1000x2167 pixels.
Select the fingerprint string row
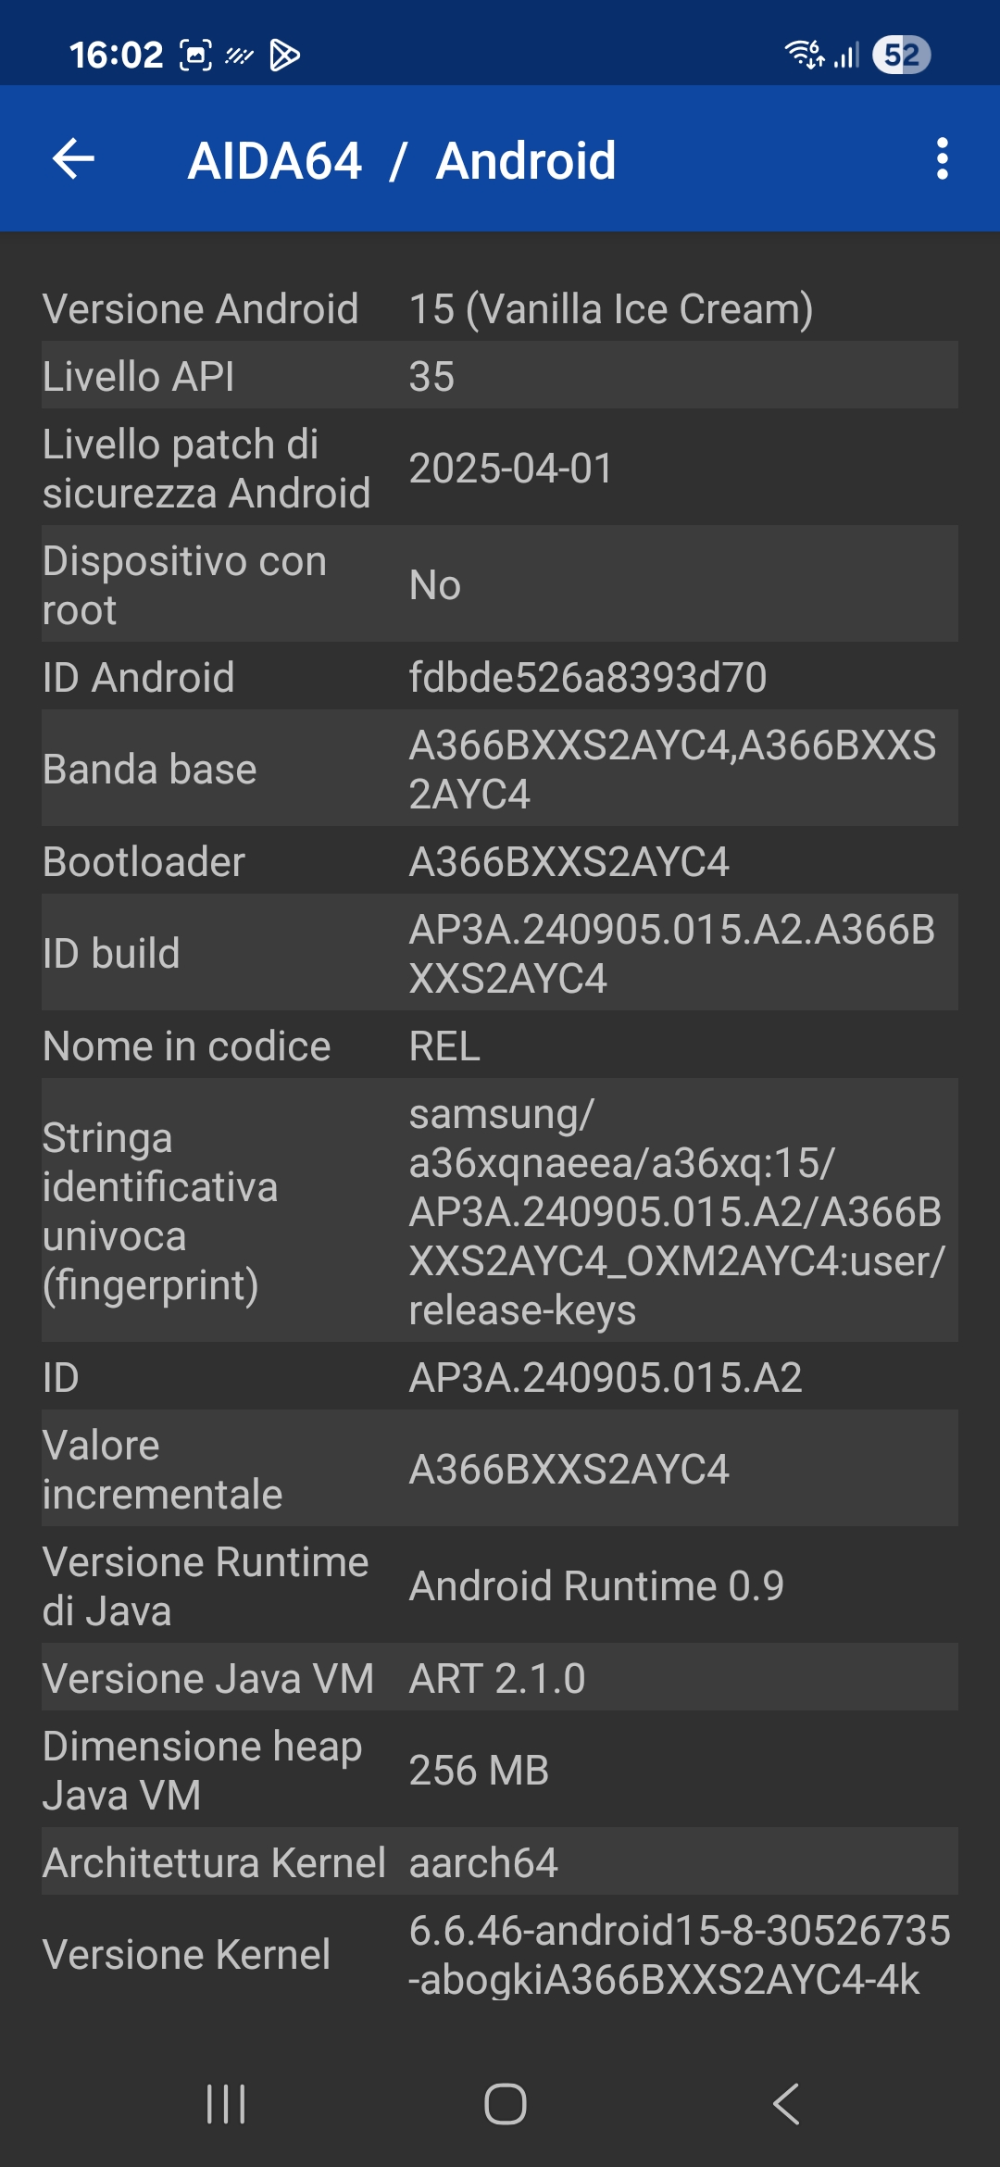(500, 1210)
